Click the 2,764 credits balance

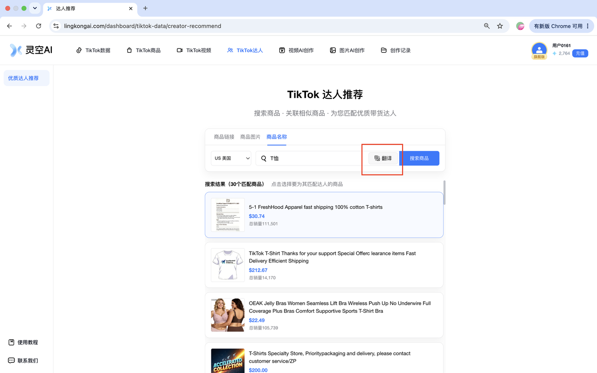click(561, 54)
